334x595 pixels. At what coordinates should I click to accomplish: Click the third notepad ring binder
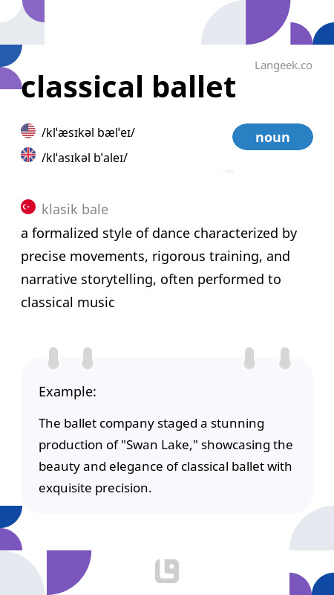pyautogui.click(x=249, y=358)
